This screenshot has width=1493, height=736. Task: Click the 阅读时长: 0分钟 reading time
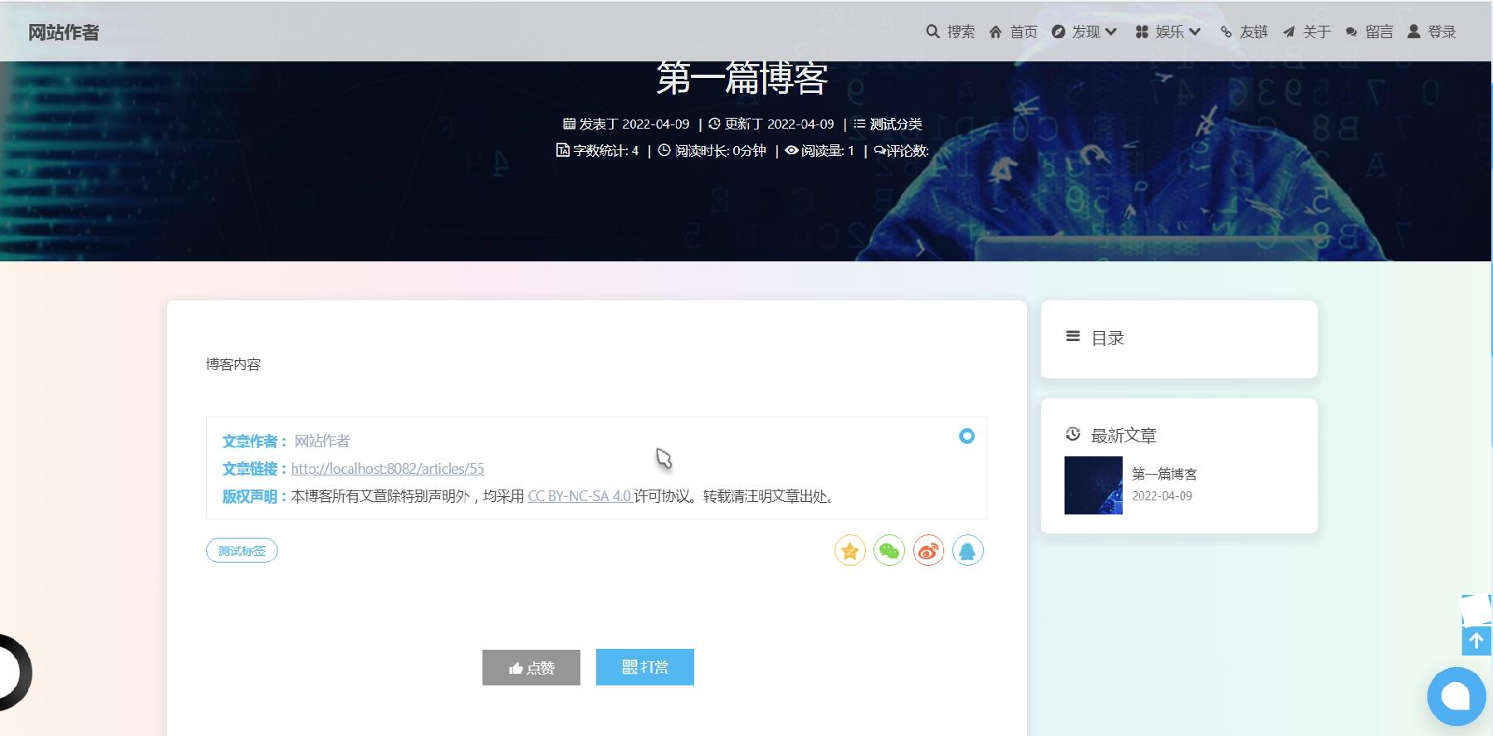(712, 150)
